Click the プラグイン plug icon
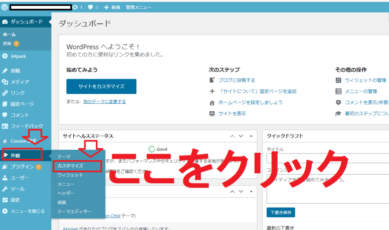This screenshot has height=230, width=389. 5,167
